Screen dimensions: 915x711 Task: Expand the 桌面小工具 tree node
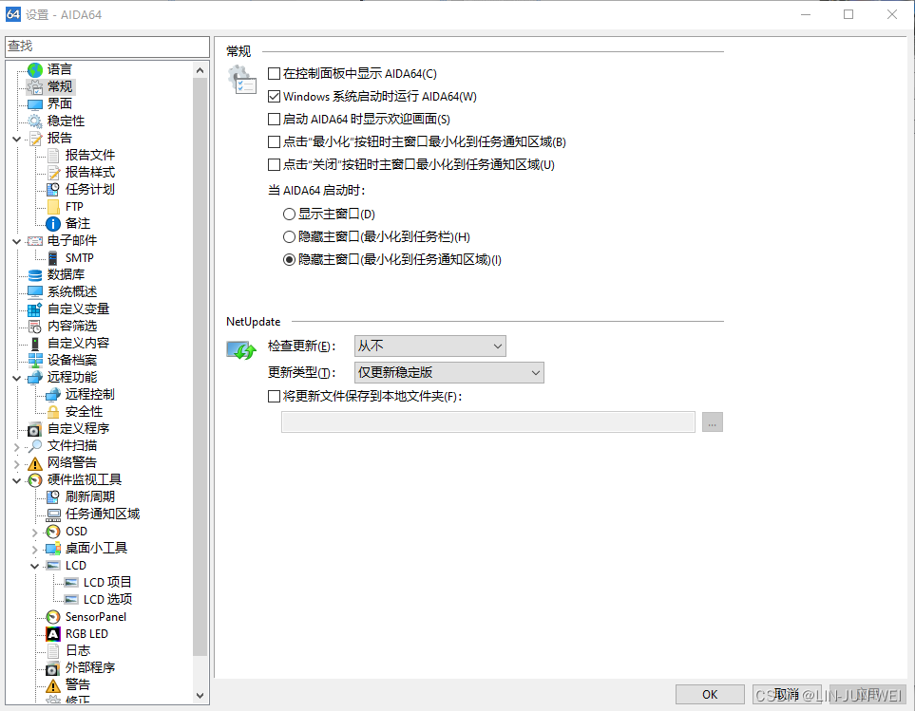pos(35,549)
